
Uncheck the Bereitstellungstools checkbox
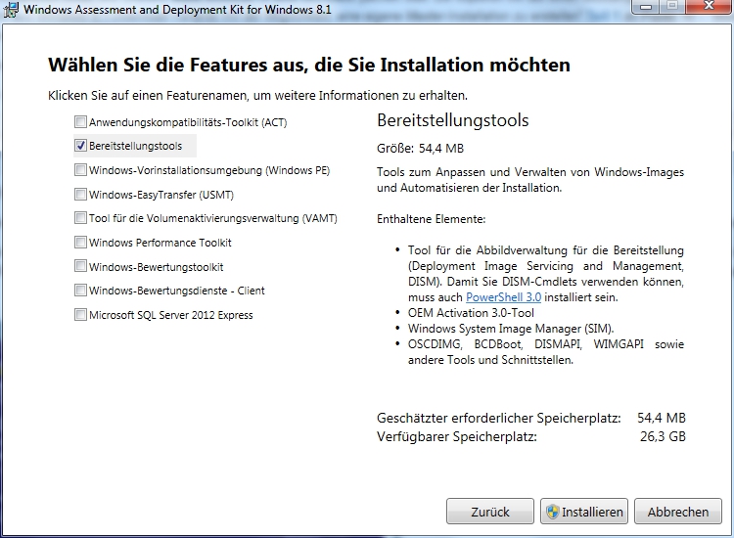(80, 146)
